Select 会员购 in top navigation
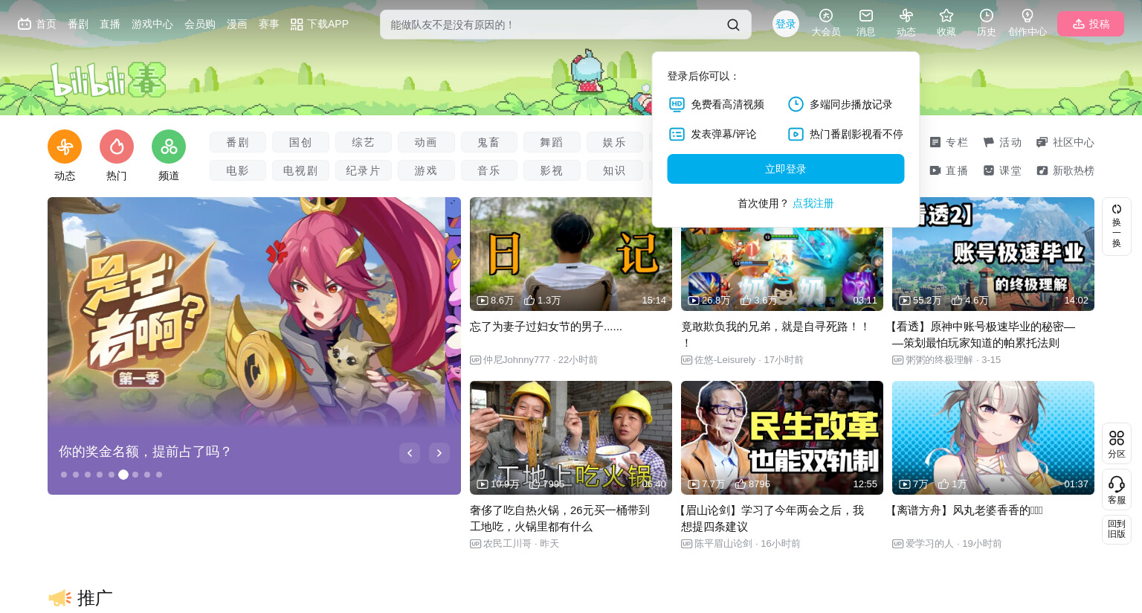The height and width of the screenshot is (613, 1142). point(200,24)
